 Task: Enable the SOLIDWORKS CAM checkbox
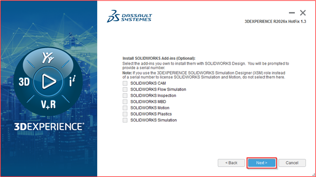pos(125,83)
